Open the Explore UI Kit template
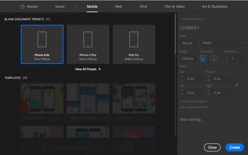248x155 pixels. tap(134, 102)
